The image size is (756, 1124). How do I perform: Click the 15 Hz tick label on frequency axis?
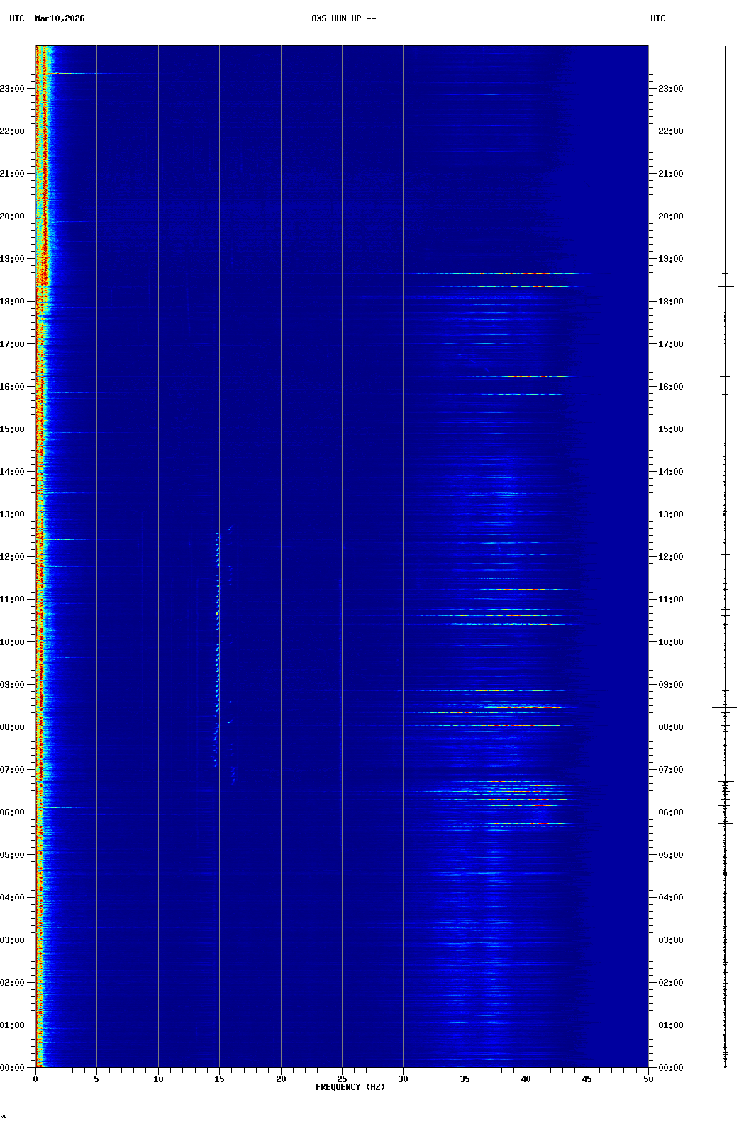[x=219, y=1079]
